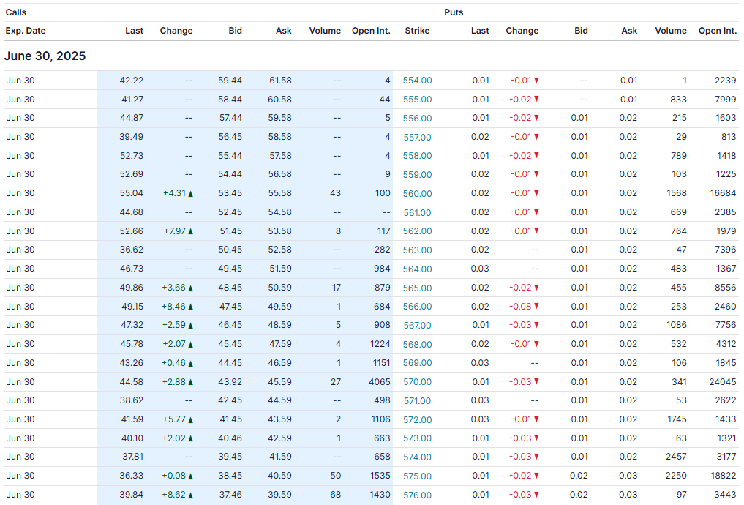Click the call open interest value 984
The height and width of the screenshot is (505, 744).
pos(382,269)
